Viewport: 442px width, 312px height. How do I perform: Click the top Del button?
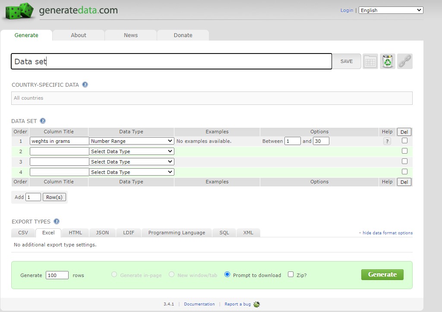pyautogui.click(x=404, y=132)
